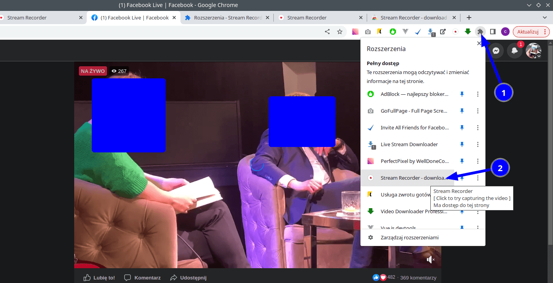This screenshot has height=283, width=553.
Task: Click the Udostępnij share button
Action: point(189,278)
